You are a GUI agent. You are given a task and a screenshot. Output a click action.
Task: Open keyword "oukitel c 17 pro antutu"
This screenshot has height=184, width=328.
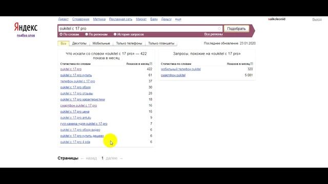point(75,118)
